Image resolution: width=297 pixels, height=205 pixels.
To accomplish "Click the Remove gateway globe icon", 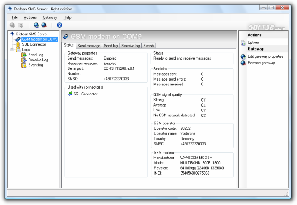I will pos(243,63).
